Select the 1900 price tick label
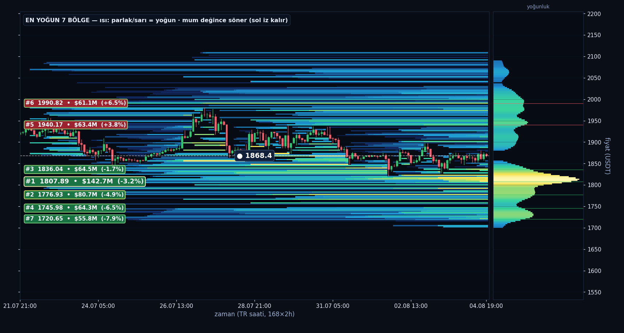The image size is (624, 333). (593, 142)
